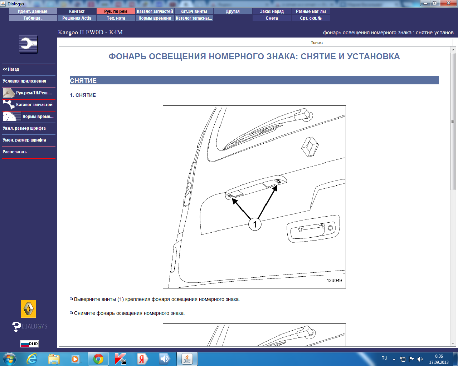Viewport: 458px width, 366px height.
Task: Open Windows Start menu
Action: coord(9,359)
